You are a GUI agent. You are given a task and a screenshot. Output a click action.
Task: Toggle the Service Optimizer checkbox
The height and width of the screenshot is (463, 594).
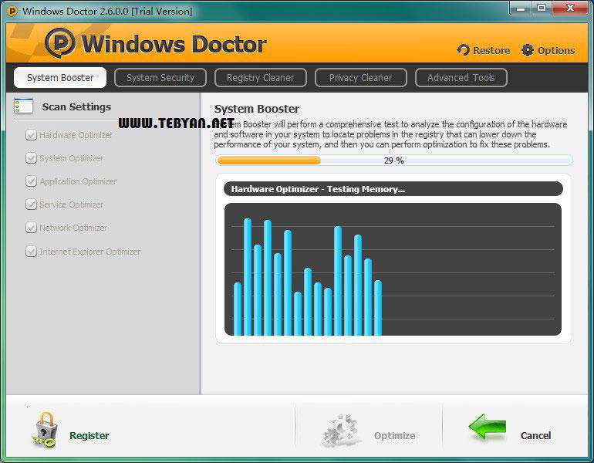tap(31, 204)
